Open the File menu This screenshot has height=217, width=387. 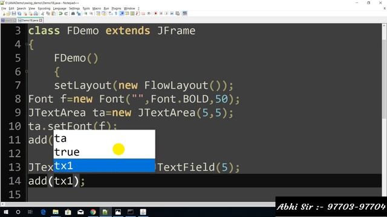click(4, 8)
